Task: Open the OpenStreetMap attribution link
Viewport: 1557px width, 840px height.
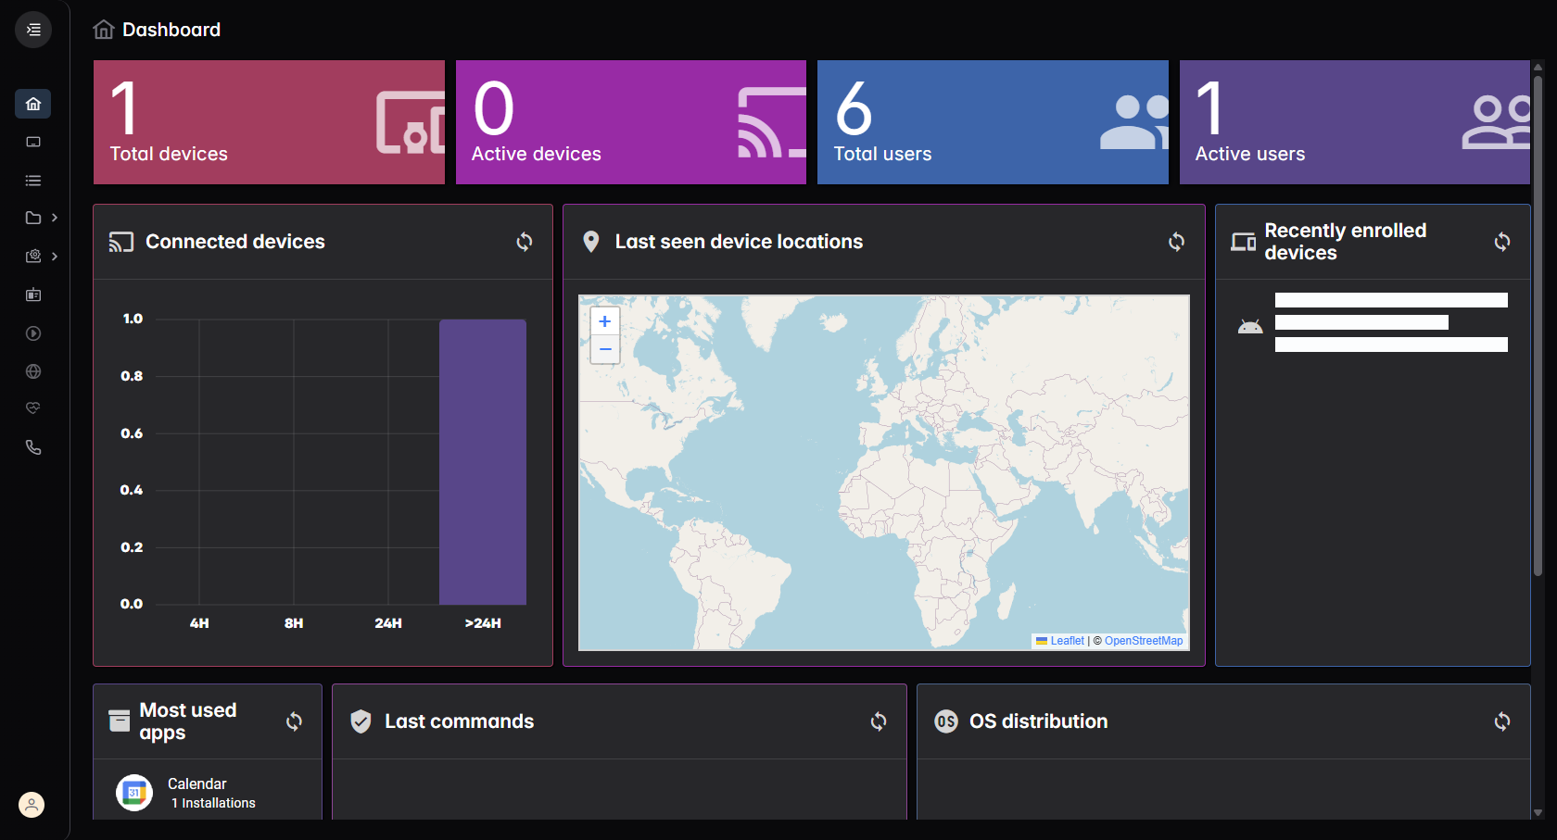Action: tap(1143, 641)
